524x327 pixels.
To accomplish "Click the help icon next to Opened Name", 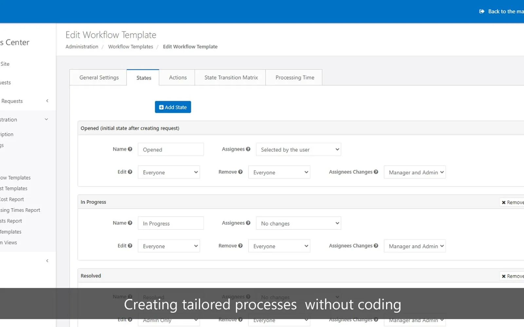I will tap(130, 149).
